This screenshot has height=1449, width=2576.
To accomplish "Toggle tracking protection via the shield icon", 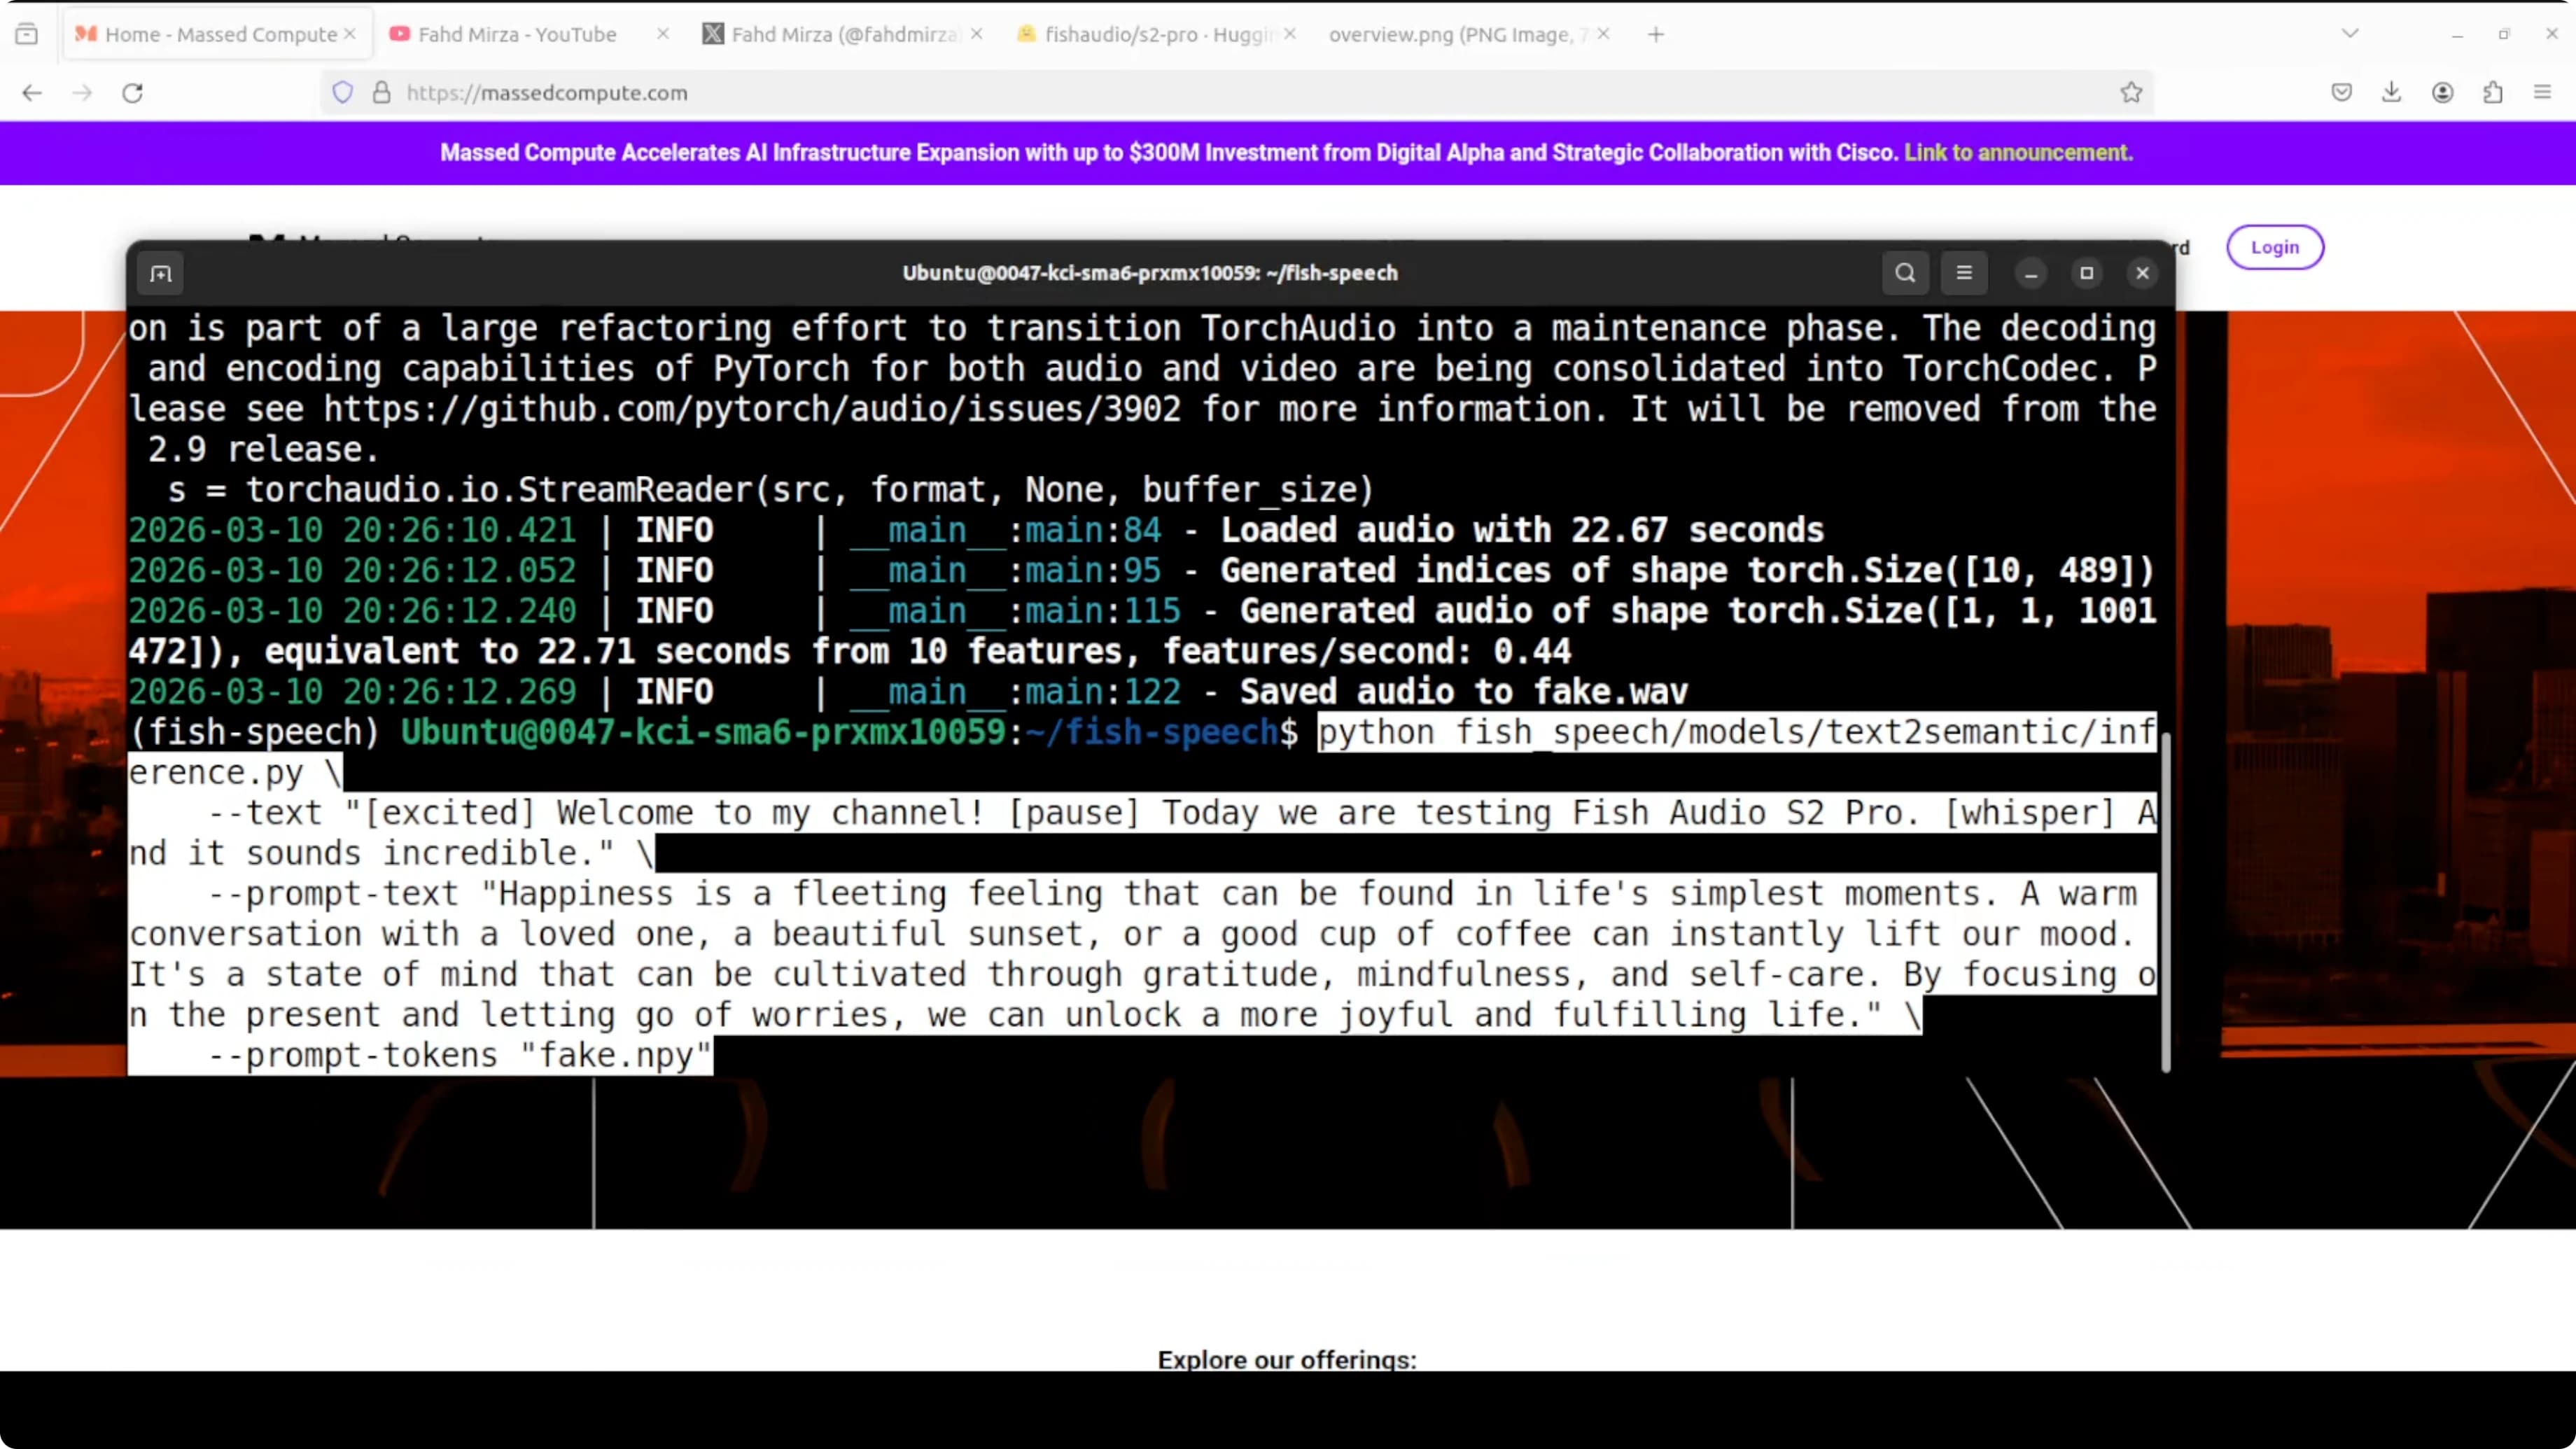I will pyautogui.click(x=342, y=92).
